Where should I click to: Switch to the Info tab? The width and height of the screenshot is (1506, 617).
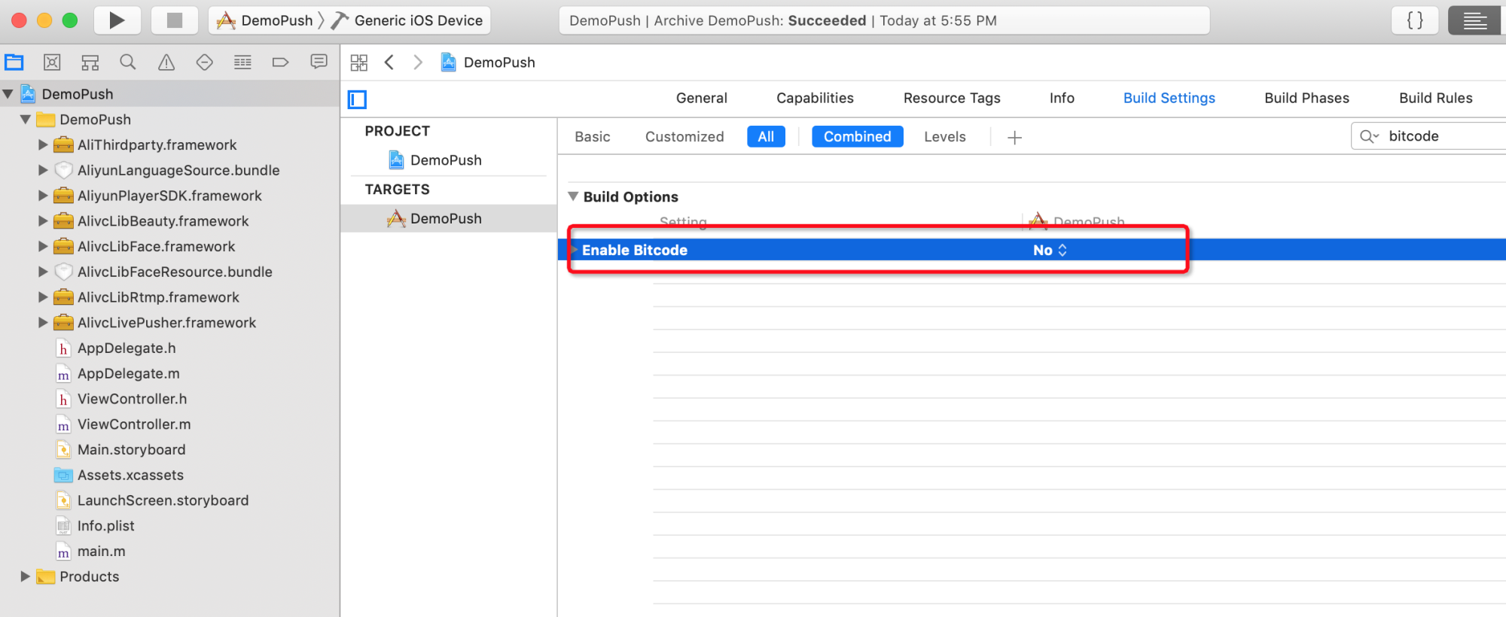1062,98
